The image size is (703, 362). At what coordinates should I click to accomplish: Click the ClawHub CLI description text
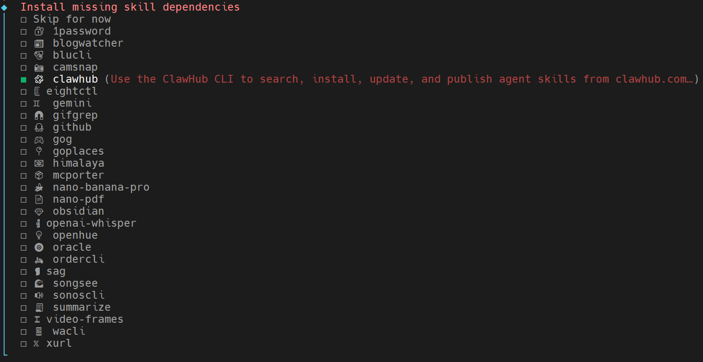[402, 79]
